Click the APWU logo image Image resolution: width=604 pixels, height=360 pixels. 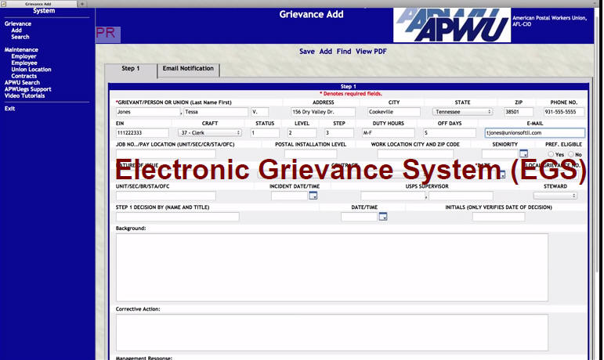tap(452, 25)
